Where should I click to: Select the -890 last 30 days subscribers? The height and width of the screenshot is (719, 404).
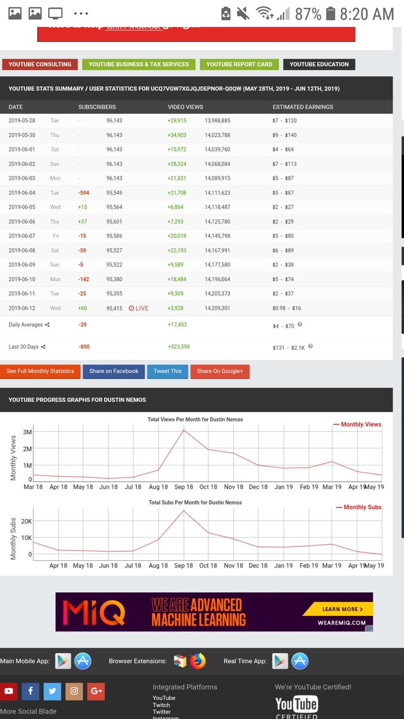tap(84, 347)
